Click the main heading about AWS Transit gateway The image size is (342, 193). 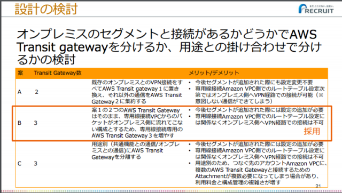[x=169, y=46]
